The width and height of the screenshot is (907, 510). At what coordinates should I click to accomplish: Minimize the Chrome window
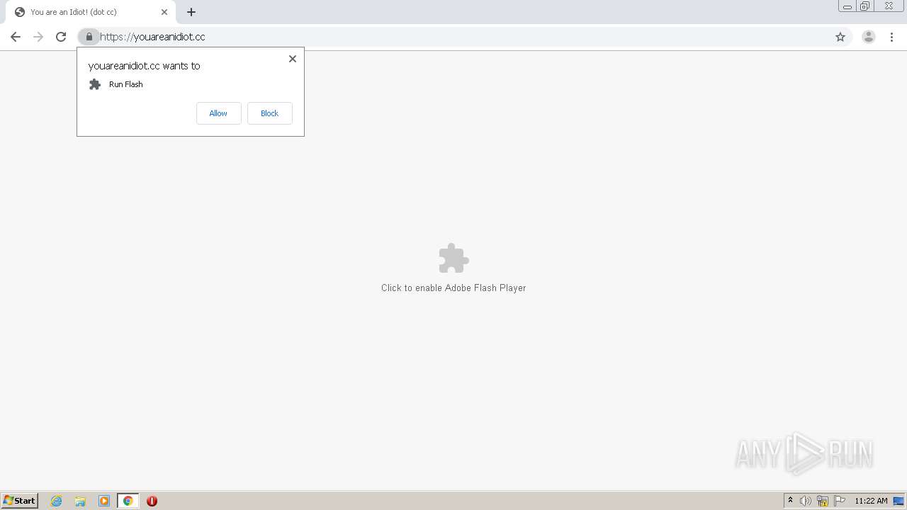click(x=847, y=6)
